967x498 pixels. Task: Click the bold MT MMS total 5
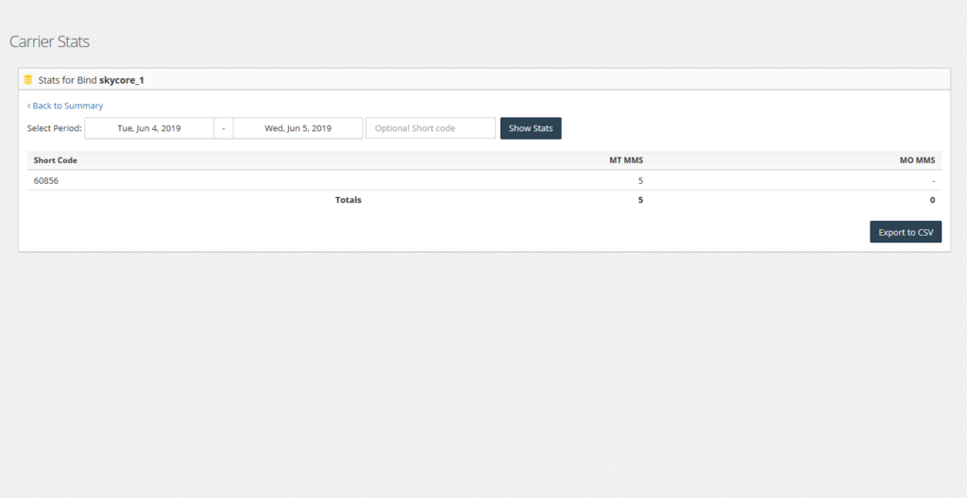tap(641, 200)
